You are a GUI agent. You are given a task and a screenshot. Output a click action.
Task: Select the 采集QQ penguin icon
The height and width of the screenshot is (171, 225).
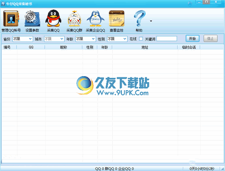tap(53, 18)
